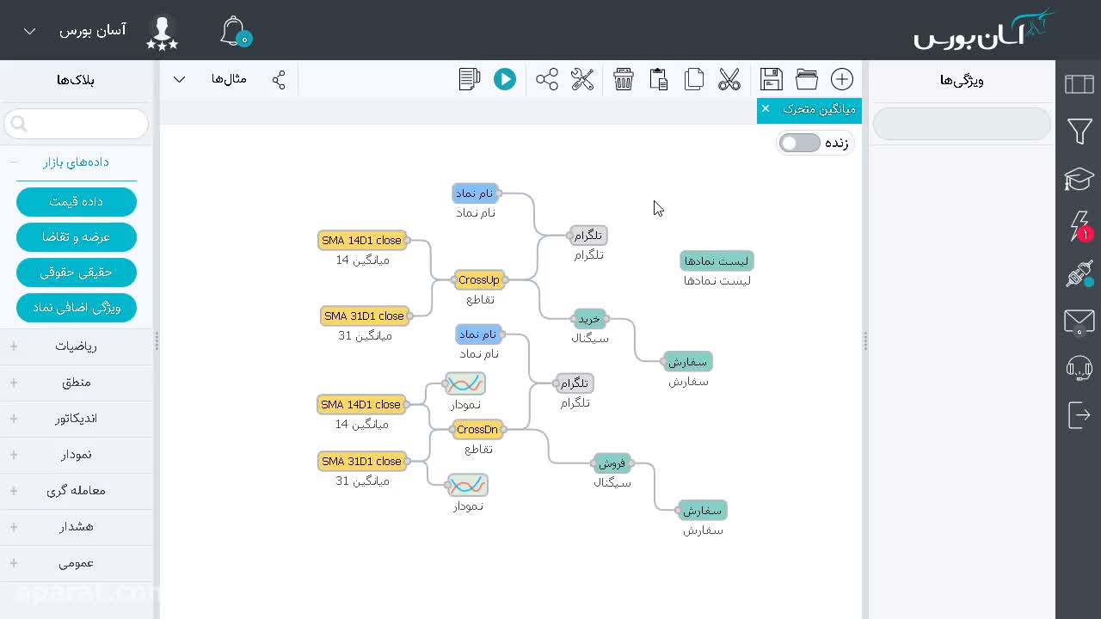Open the wrench and screwdriver settings icon

(x=582, y=79)
